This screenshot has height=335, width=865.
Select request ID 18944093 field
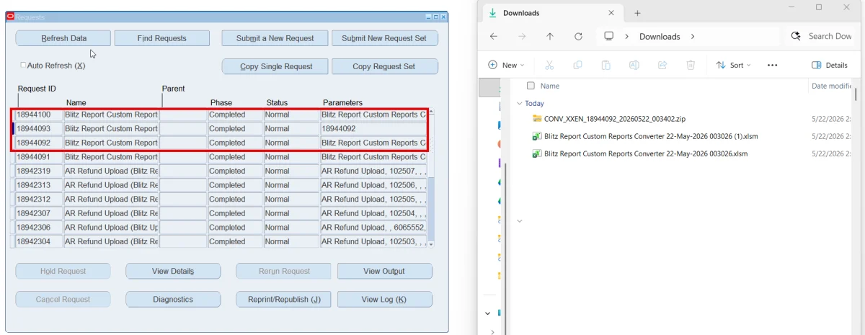tap(39, 129)
